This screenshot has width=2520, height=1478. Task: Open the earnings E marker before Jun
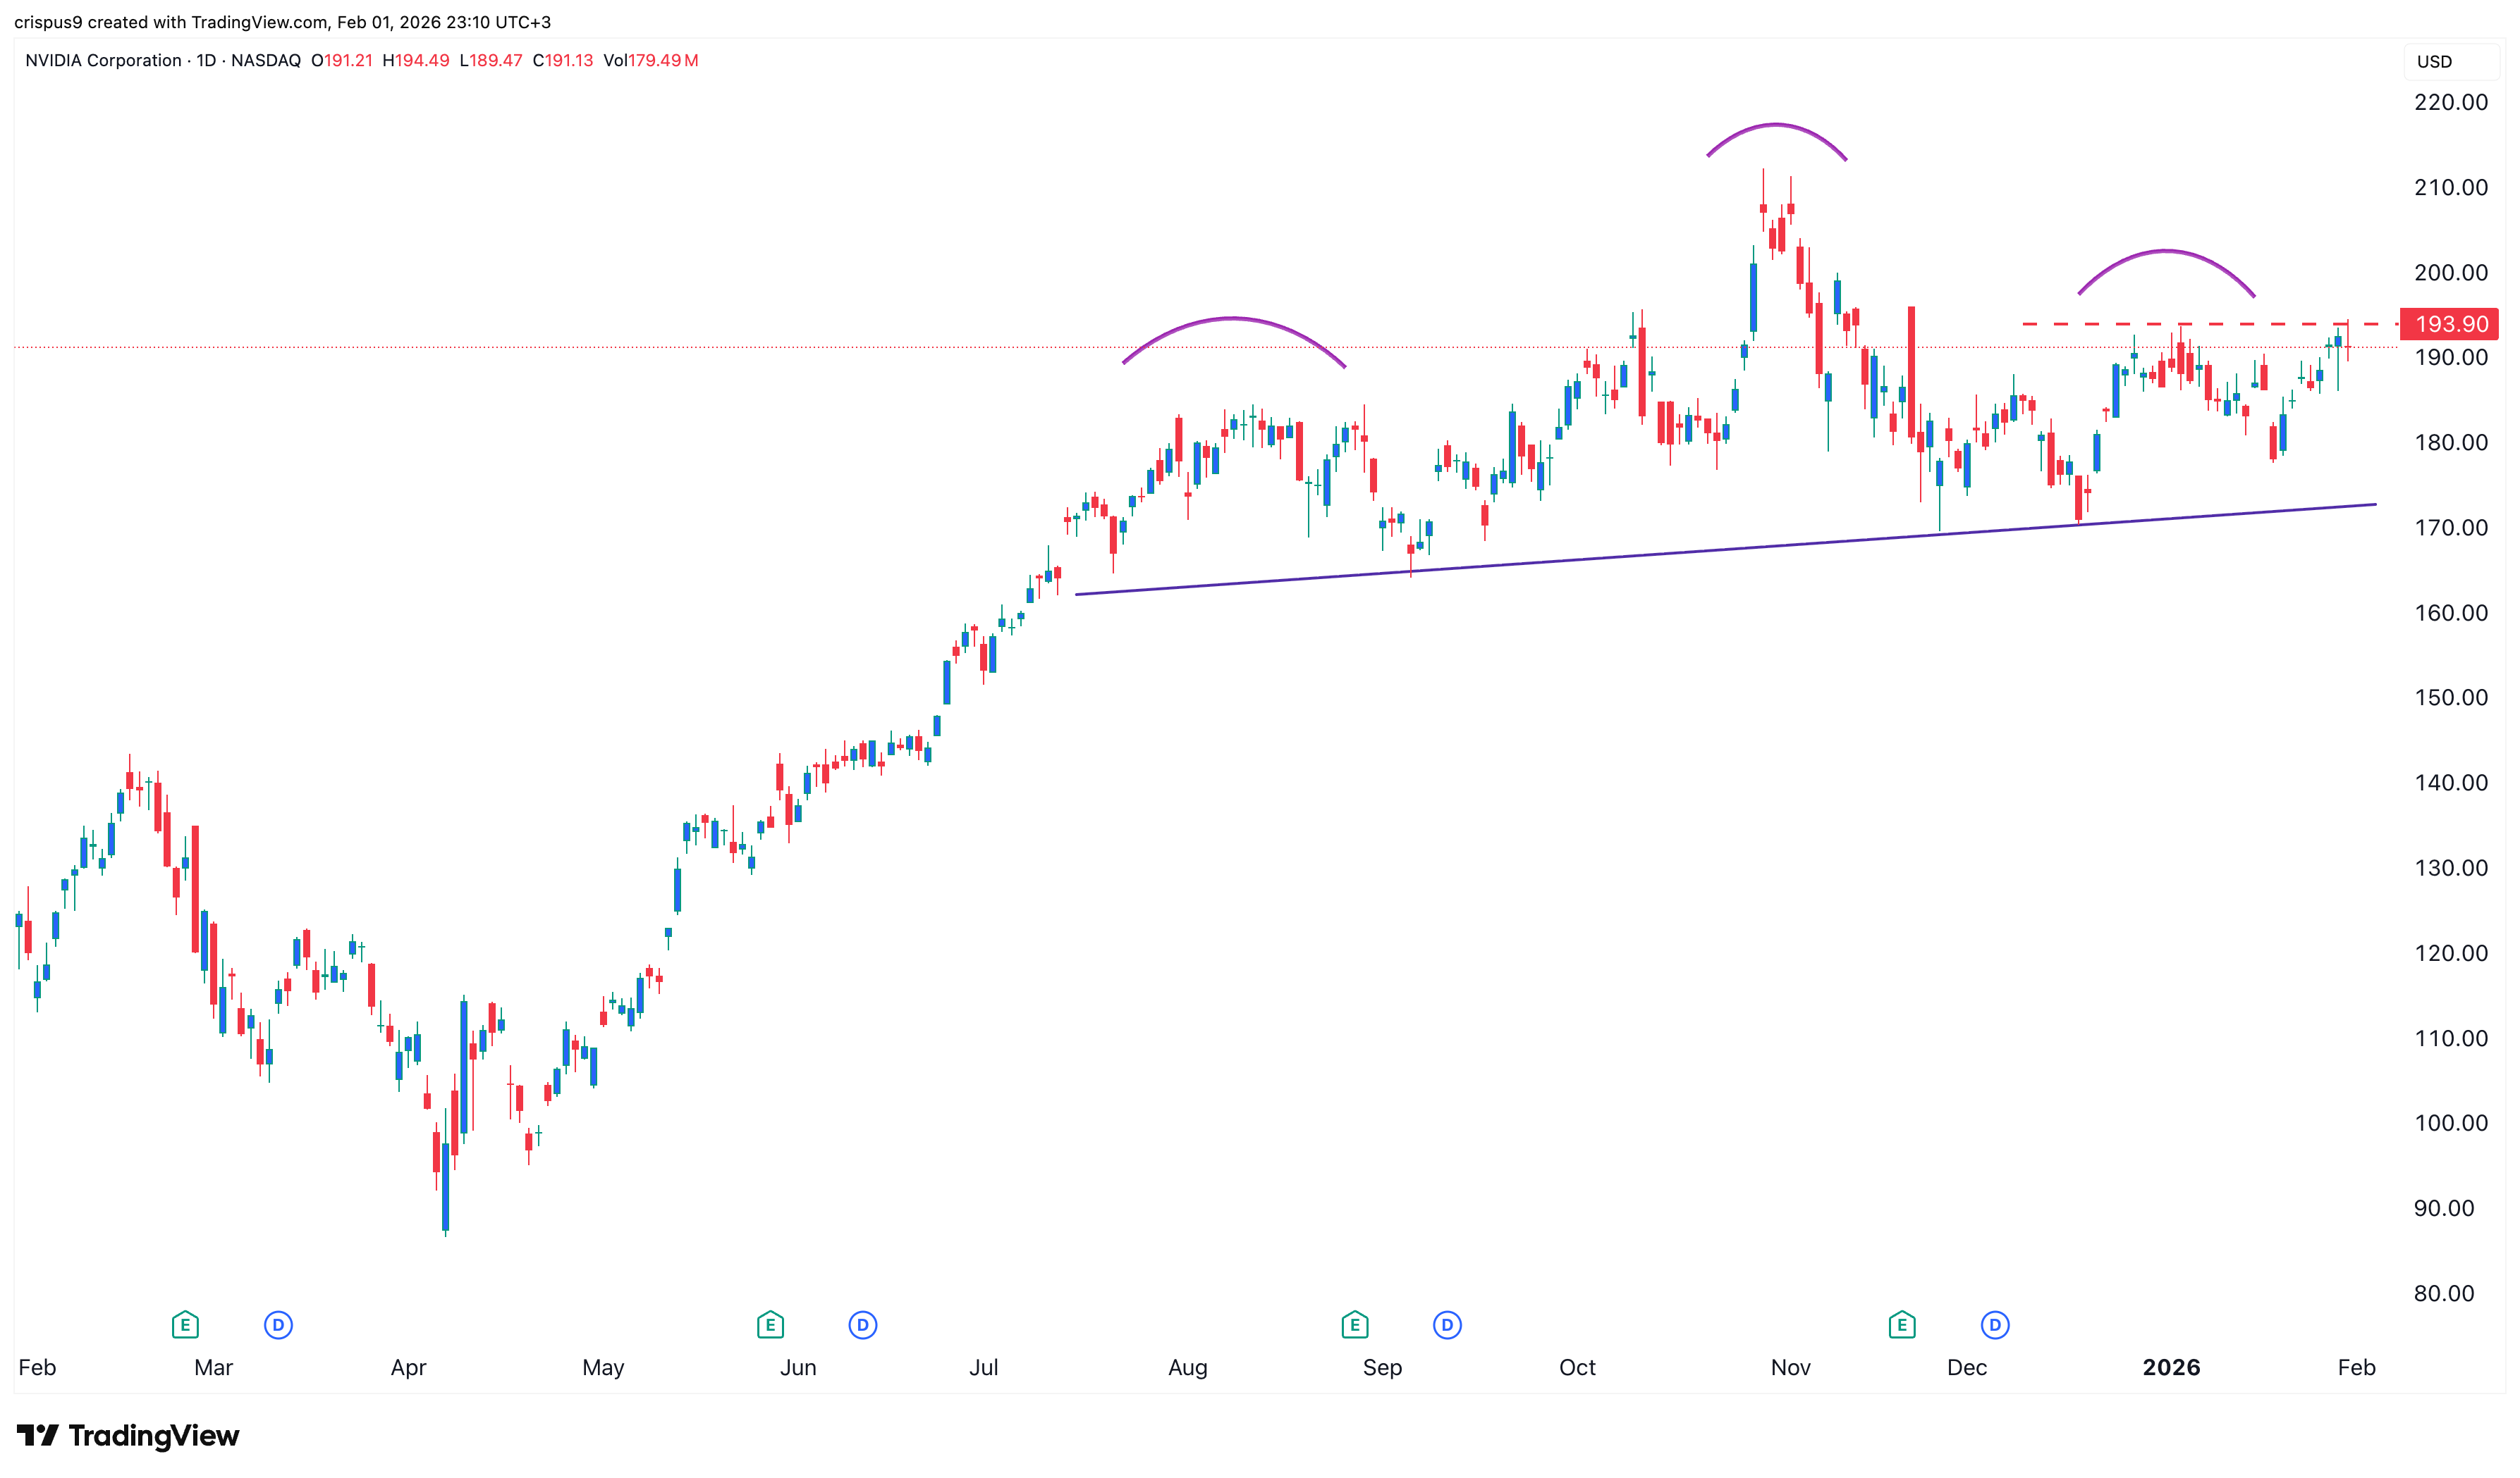(770, 1325)
